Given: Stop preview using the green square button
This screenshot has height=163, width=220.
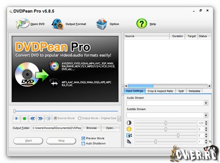Looking at the screenshot, I should [x=24, y=119].
